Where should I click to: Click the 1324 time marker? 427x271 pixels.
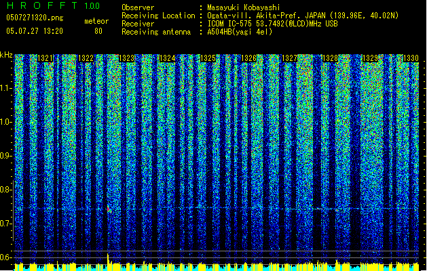click(167, 58)
